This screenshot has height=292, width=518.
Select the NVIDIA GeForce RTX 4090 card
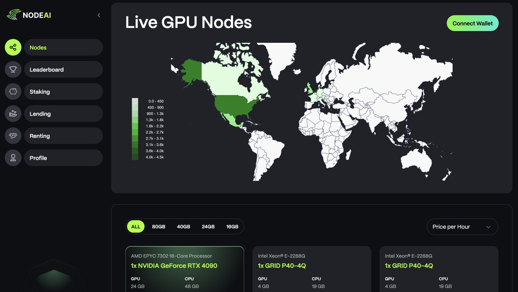click(x=185, y=269)
